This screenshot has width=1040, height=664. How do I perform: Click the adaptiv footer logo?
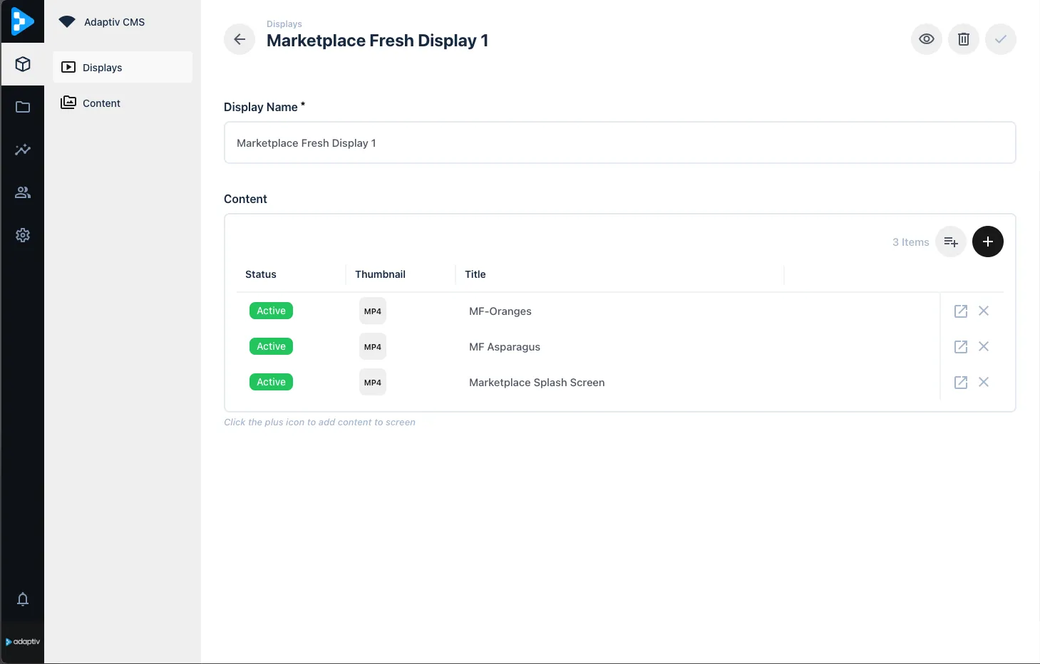click(23, 642)
